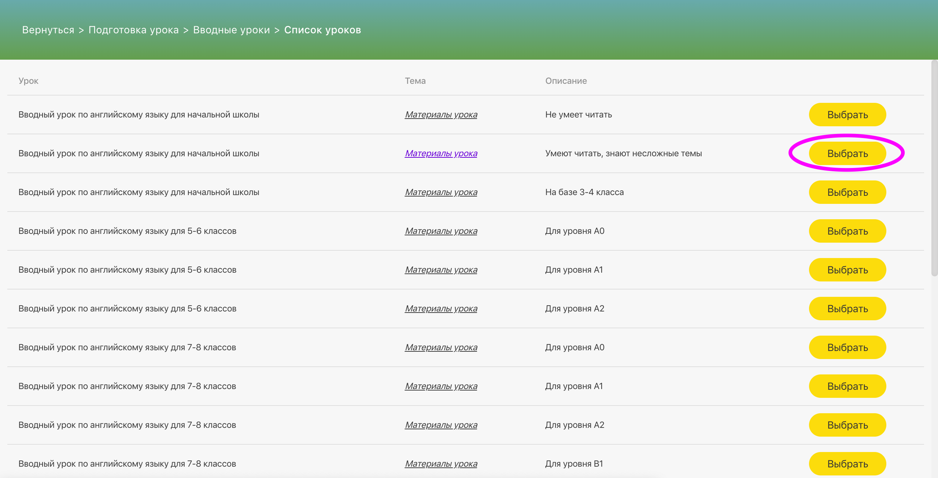
Task: Open Материалы урока for 5-6 классов level A0
Action: pos(441,231)
